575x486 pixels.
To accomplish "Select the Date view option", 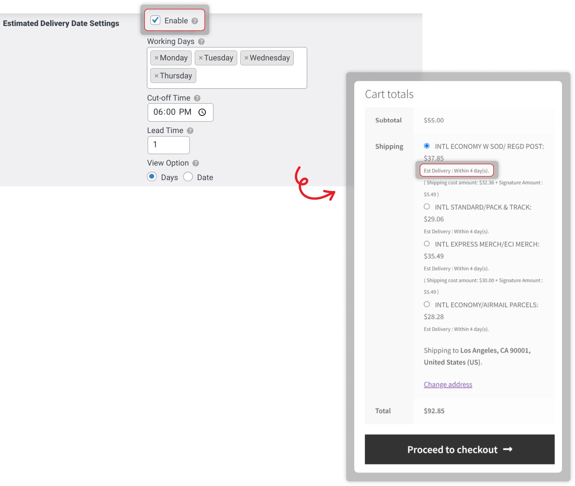I will [188, 177].
